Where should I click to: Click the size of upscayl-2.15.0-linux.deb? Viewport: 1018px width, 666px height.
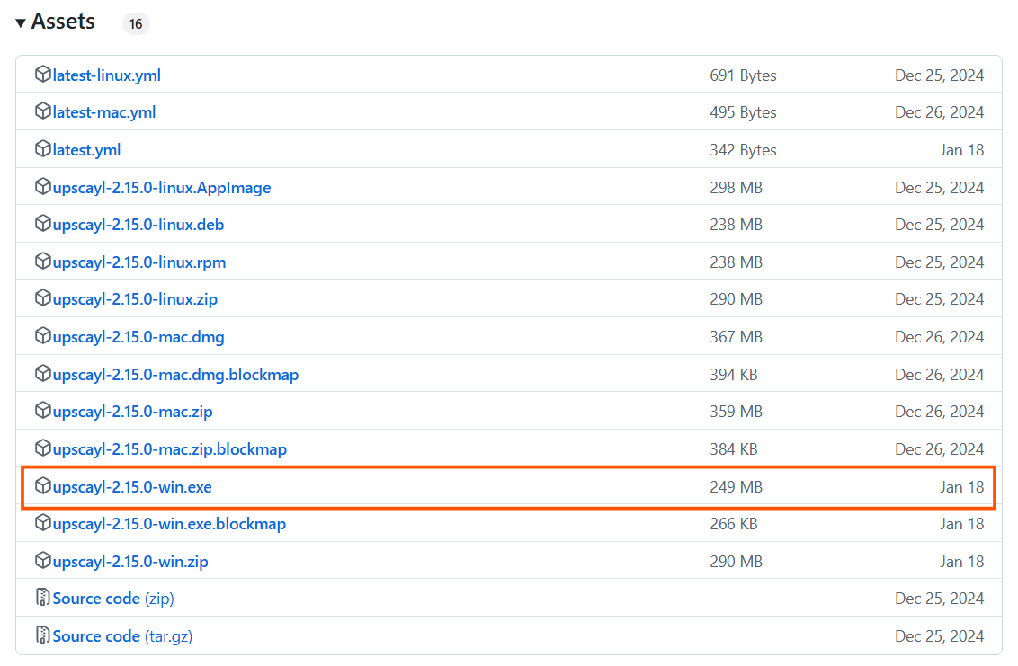click(736, 225)
